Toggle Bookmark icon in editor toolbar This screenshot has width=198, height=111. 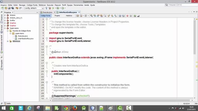(x=115, y=16)
